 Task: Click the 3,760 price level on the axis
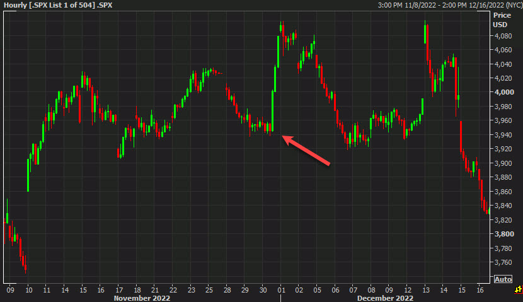coord(504,262)
